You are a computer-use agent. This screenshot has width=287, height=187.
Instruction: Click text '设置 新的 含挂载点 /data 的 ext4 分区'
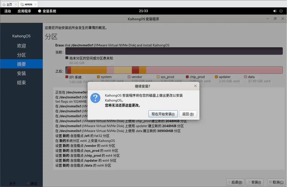coord(83,165)
